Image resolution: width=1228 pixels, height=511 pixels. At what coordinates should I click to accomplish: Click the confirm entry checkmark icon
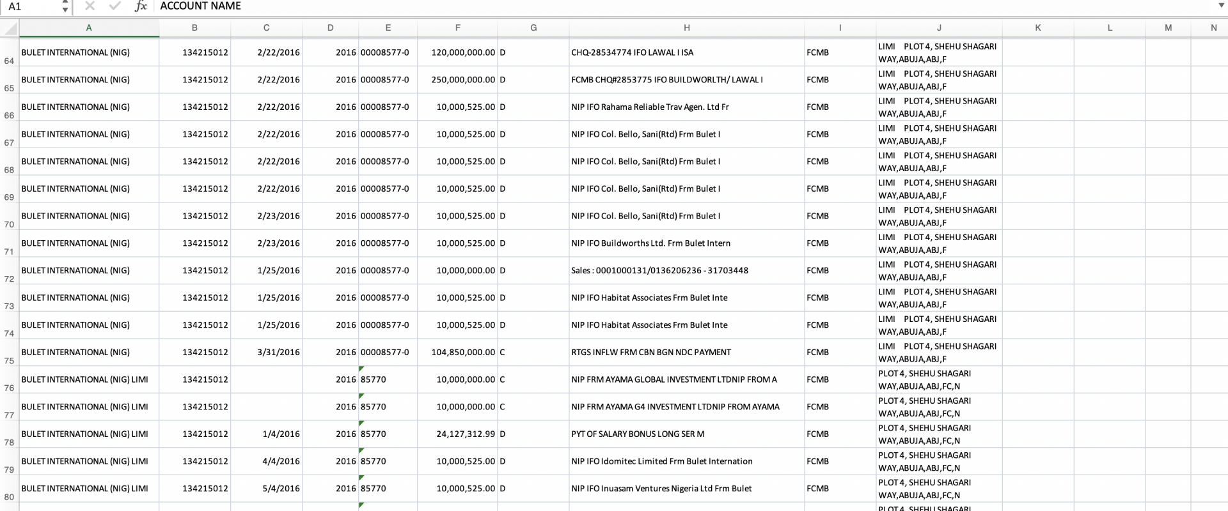pyautogui.click(x=115, y=6)
